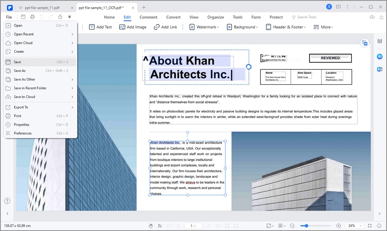Image resolution: width=387 pixels, height=231 pixels.
Task: Select the text select cursor tool
Action: pyautogui.click(x=160, y=226)
